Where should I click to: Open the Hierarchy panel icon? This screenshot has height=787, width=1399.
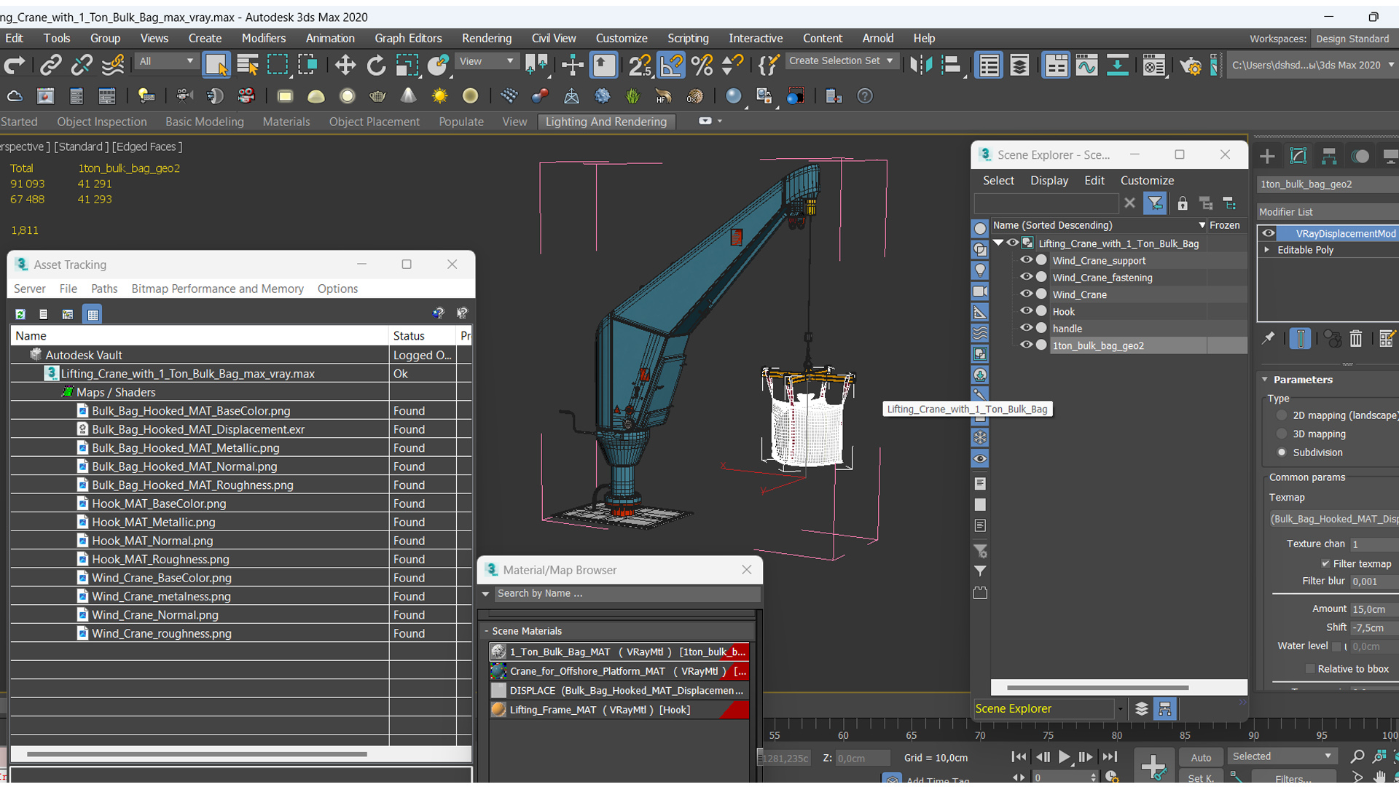tap(1329, 156)
